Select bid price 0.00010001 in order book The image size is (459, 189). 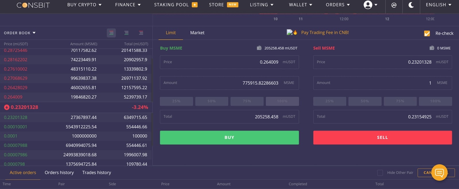pyautogui.click(x=15, y=127)
